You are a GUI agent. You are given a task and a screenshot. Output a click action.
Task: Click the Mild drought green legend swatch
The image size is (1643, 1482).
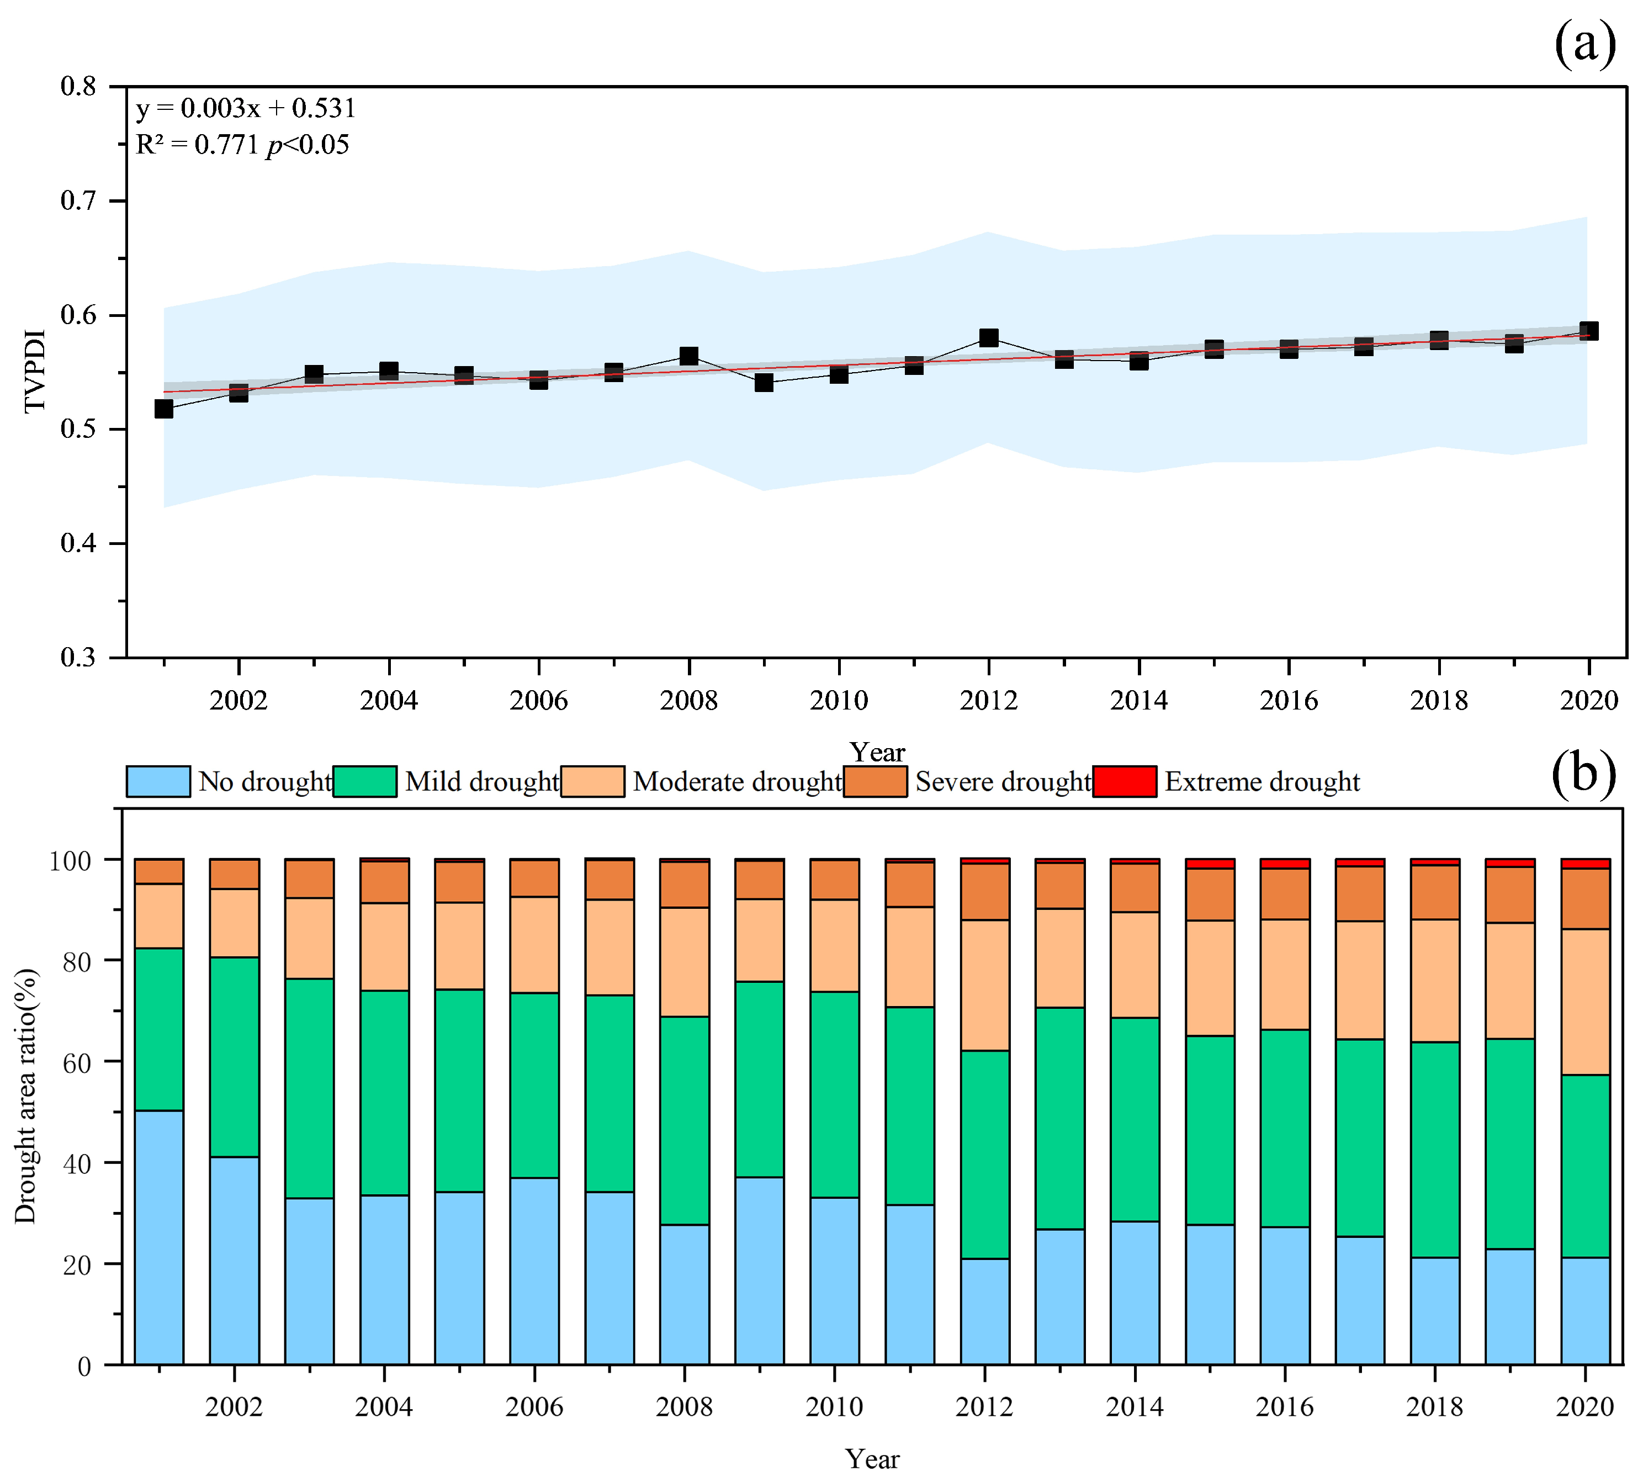(x=365, y=781)
